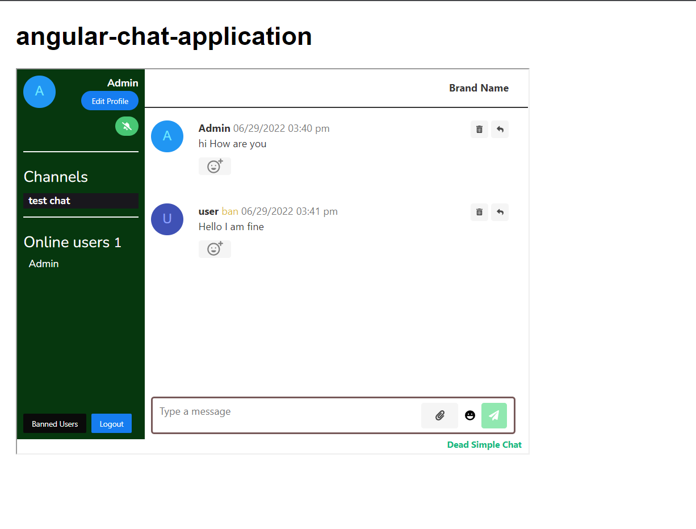Open the Edit Profile dialog
The width and height of the screenshot is (696, 529).
pyautogui.click(x=110, y=101)
